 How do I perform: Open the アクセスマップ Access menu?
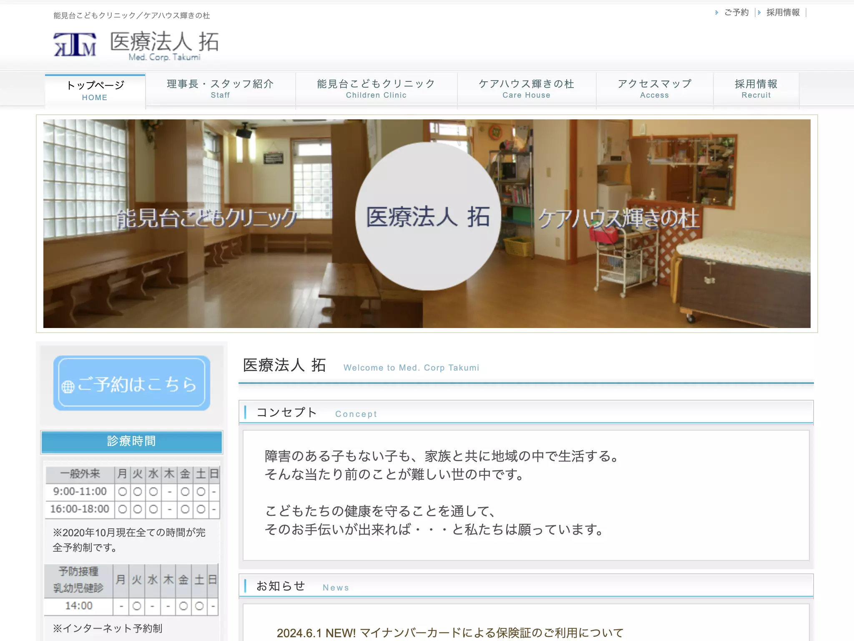pos(655,89)
